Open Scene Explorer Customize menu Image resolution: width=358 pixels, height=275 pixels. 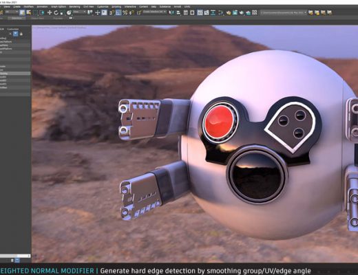tap(13, 29)
